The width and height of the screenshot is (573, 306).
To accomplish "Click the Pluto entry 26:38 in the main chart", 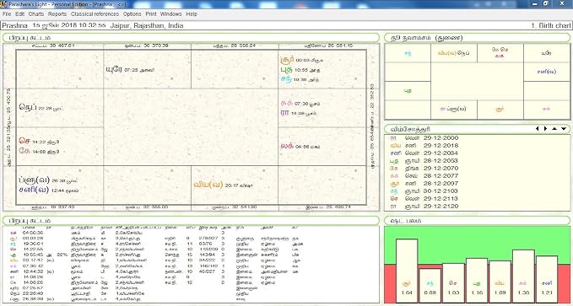I will tap(48, 180).
